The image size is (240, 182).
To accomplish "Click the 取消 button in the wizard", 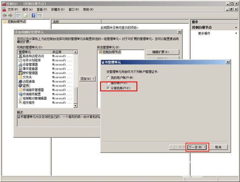I will click(218, 147).
